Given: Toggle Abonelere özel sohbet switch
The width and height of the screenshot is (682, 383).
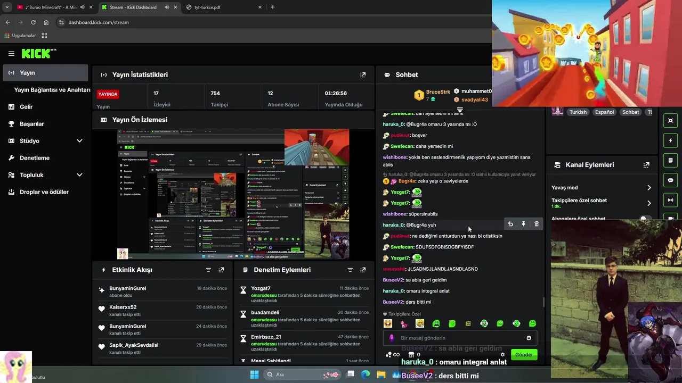Looking at the screenshot, I should coord(645,219).
